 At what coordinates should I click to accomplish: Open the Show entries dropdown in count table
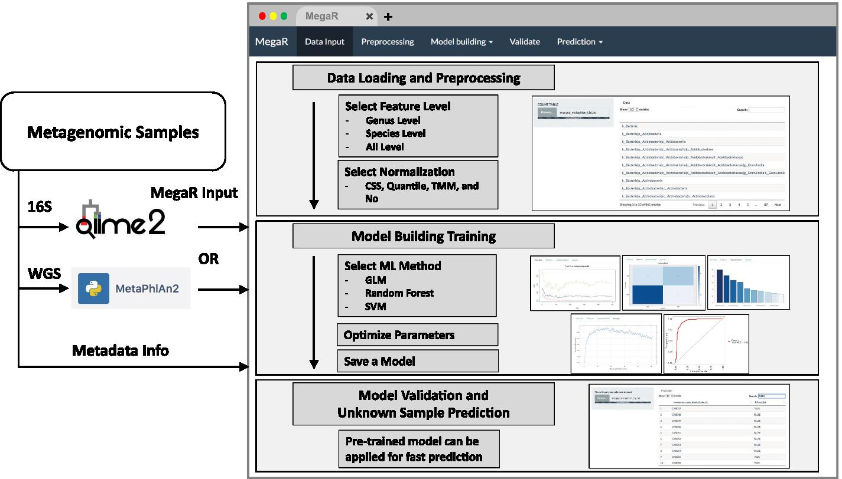click(633, 110)
